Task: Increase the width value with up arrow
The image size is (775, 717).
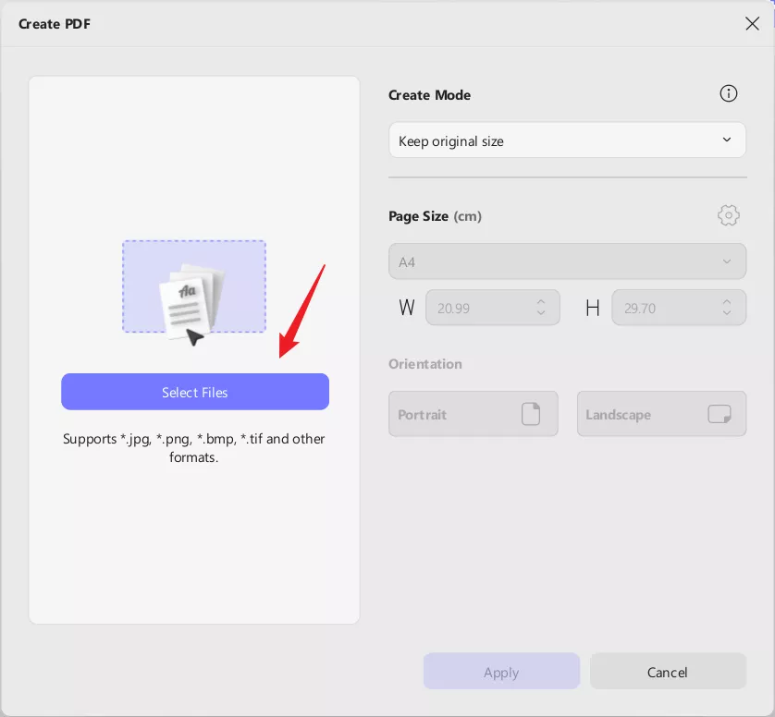Action: coord(541,301)
